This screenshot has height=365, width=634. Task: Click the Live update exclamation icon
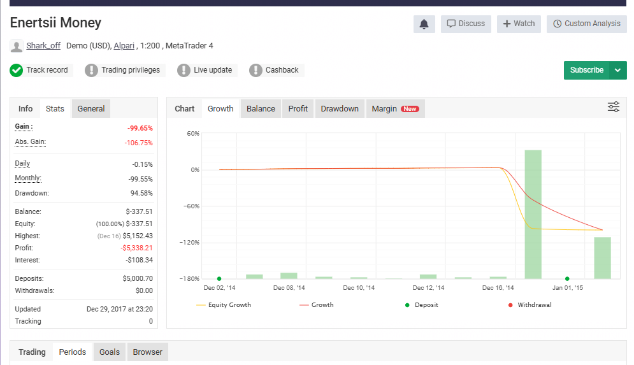coord(184,70)
